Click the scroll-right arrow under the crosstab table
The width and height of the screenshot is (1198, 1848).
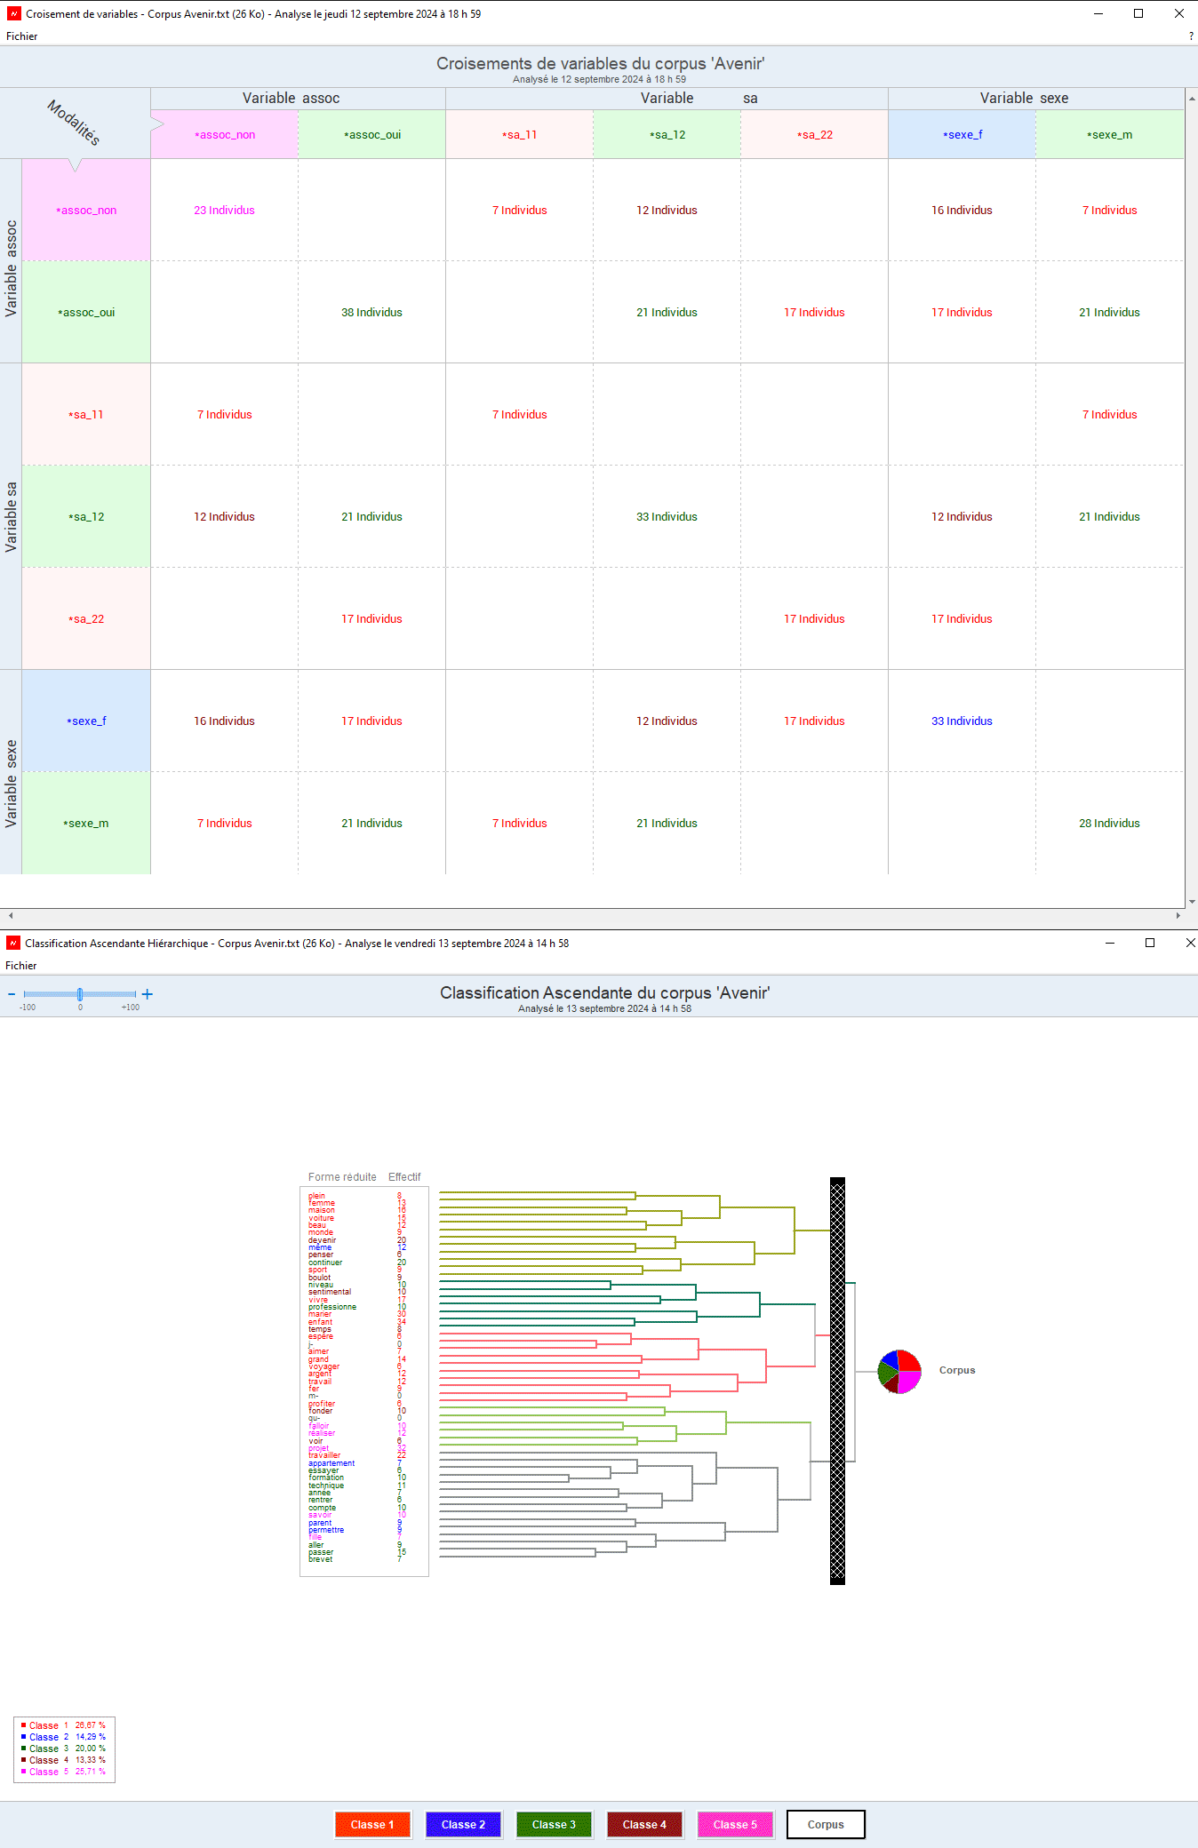pos(1178,915)
